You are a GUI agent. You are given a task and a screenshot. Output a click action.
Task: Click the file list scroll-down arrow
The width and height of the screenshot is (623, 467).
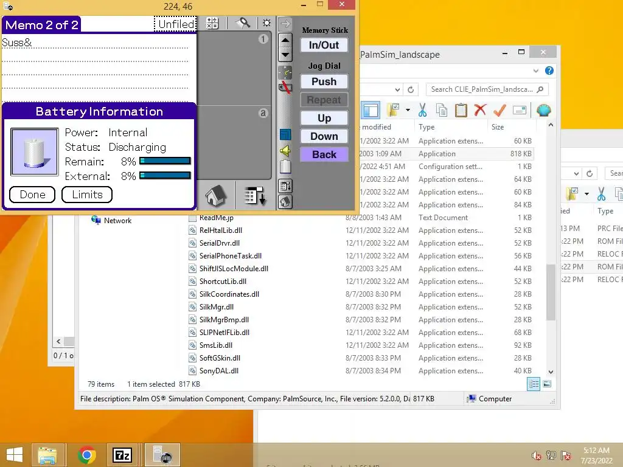click(x=551, y=372)
